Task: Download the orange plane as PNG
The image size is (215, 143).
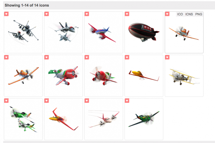Action: (199, 14)
